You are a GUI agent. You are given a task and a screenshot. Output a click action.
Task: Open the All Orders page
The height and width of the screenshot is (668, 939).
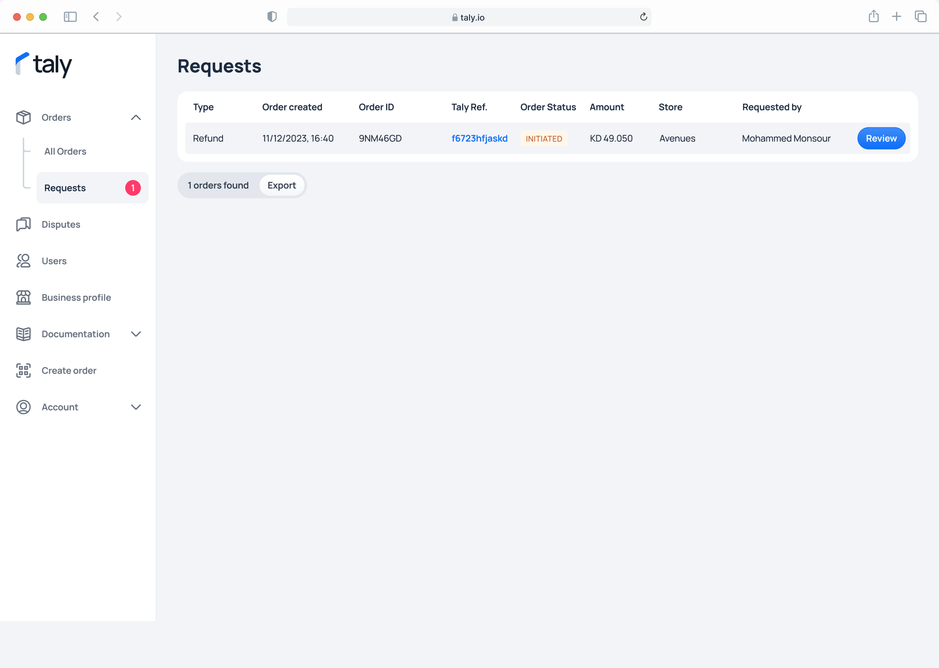point(65,151)
